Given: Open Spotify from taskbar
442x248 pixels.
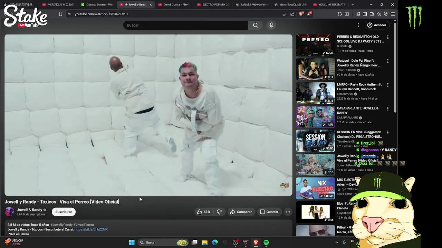Looking at the screenshot, I should click(x=266, y=242).
